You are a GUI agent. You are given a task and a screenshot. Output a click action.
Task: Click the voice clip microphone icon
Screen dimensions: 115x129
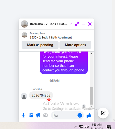click(x=24, y=115)
